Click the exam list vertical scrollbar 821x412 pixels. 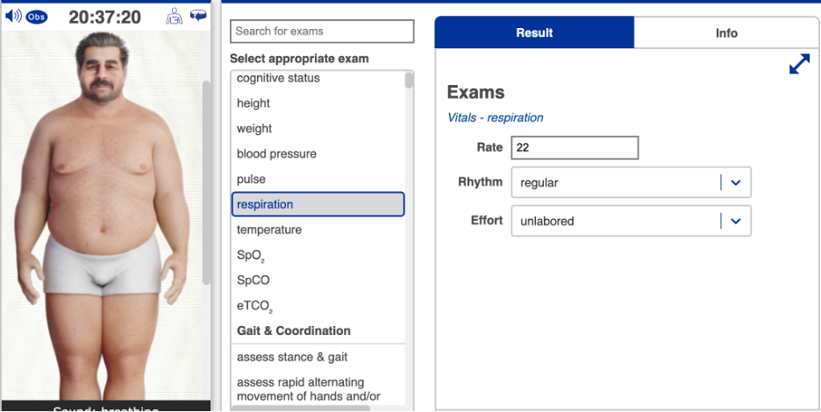pyautogui.click(x=410, y=80)
